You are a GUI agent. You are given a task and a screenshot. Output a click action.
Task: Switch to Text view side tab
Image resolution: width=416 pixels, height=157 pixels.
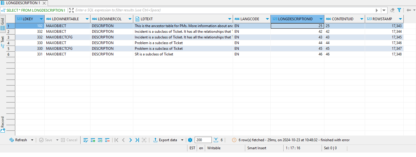pyautogui.click(x=3, y=42)
